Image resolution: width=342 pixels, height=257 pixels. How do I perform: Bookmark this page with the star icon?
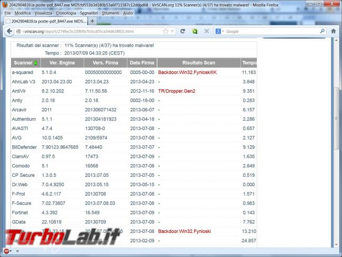[166, 31]
